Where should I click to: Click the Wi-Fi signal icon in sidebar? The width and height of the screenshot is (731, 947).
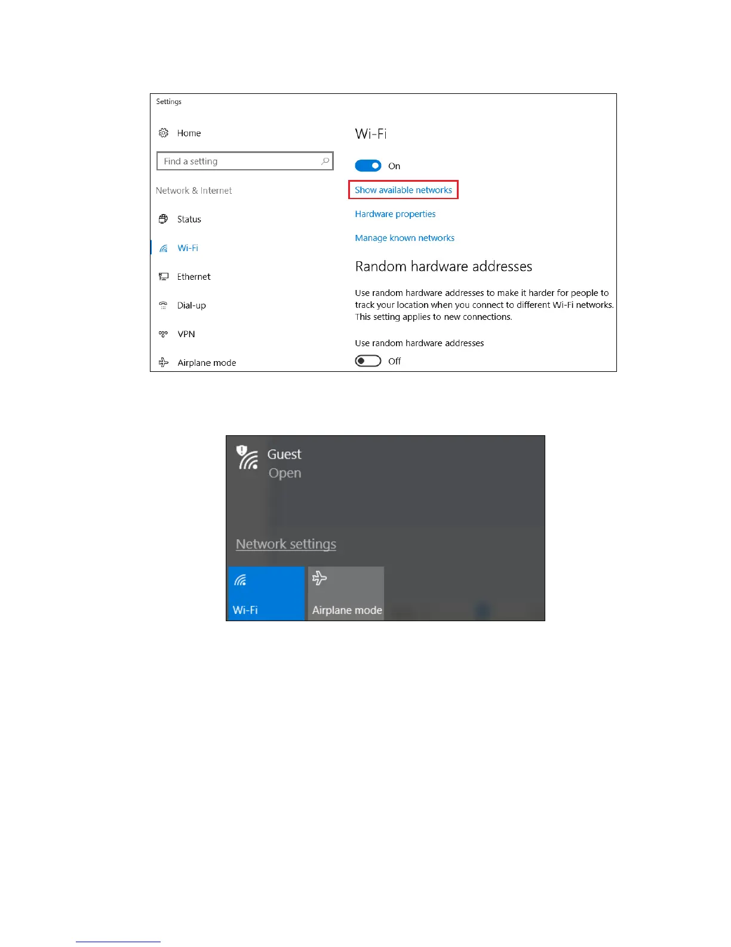[x=164, y=248]
